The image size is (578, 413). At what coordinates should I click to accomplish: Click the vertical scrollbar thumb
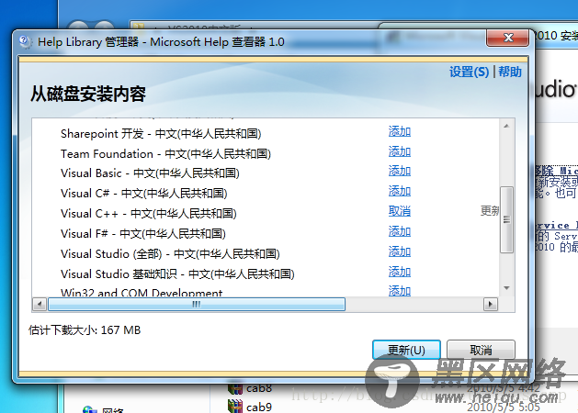[506, 219]
